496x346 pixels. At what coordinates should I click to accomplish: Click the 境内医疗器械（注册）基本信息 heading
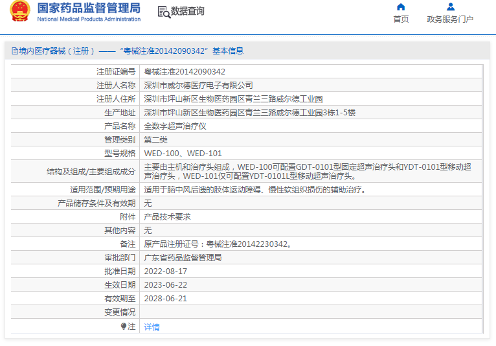(131, 51)
